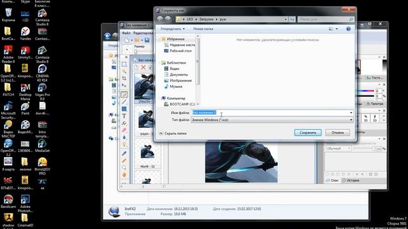
Task: Select the hand pan tool in IcoFX
Action: pos(124,175)
